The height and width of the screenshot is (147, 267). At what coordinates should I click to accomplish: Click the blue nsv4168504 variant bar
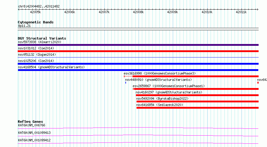(138, 70)
